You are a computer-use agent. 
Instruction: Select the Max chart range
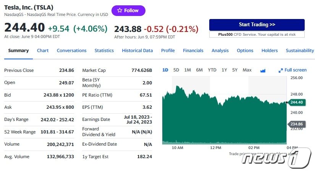[247, 70]
